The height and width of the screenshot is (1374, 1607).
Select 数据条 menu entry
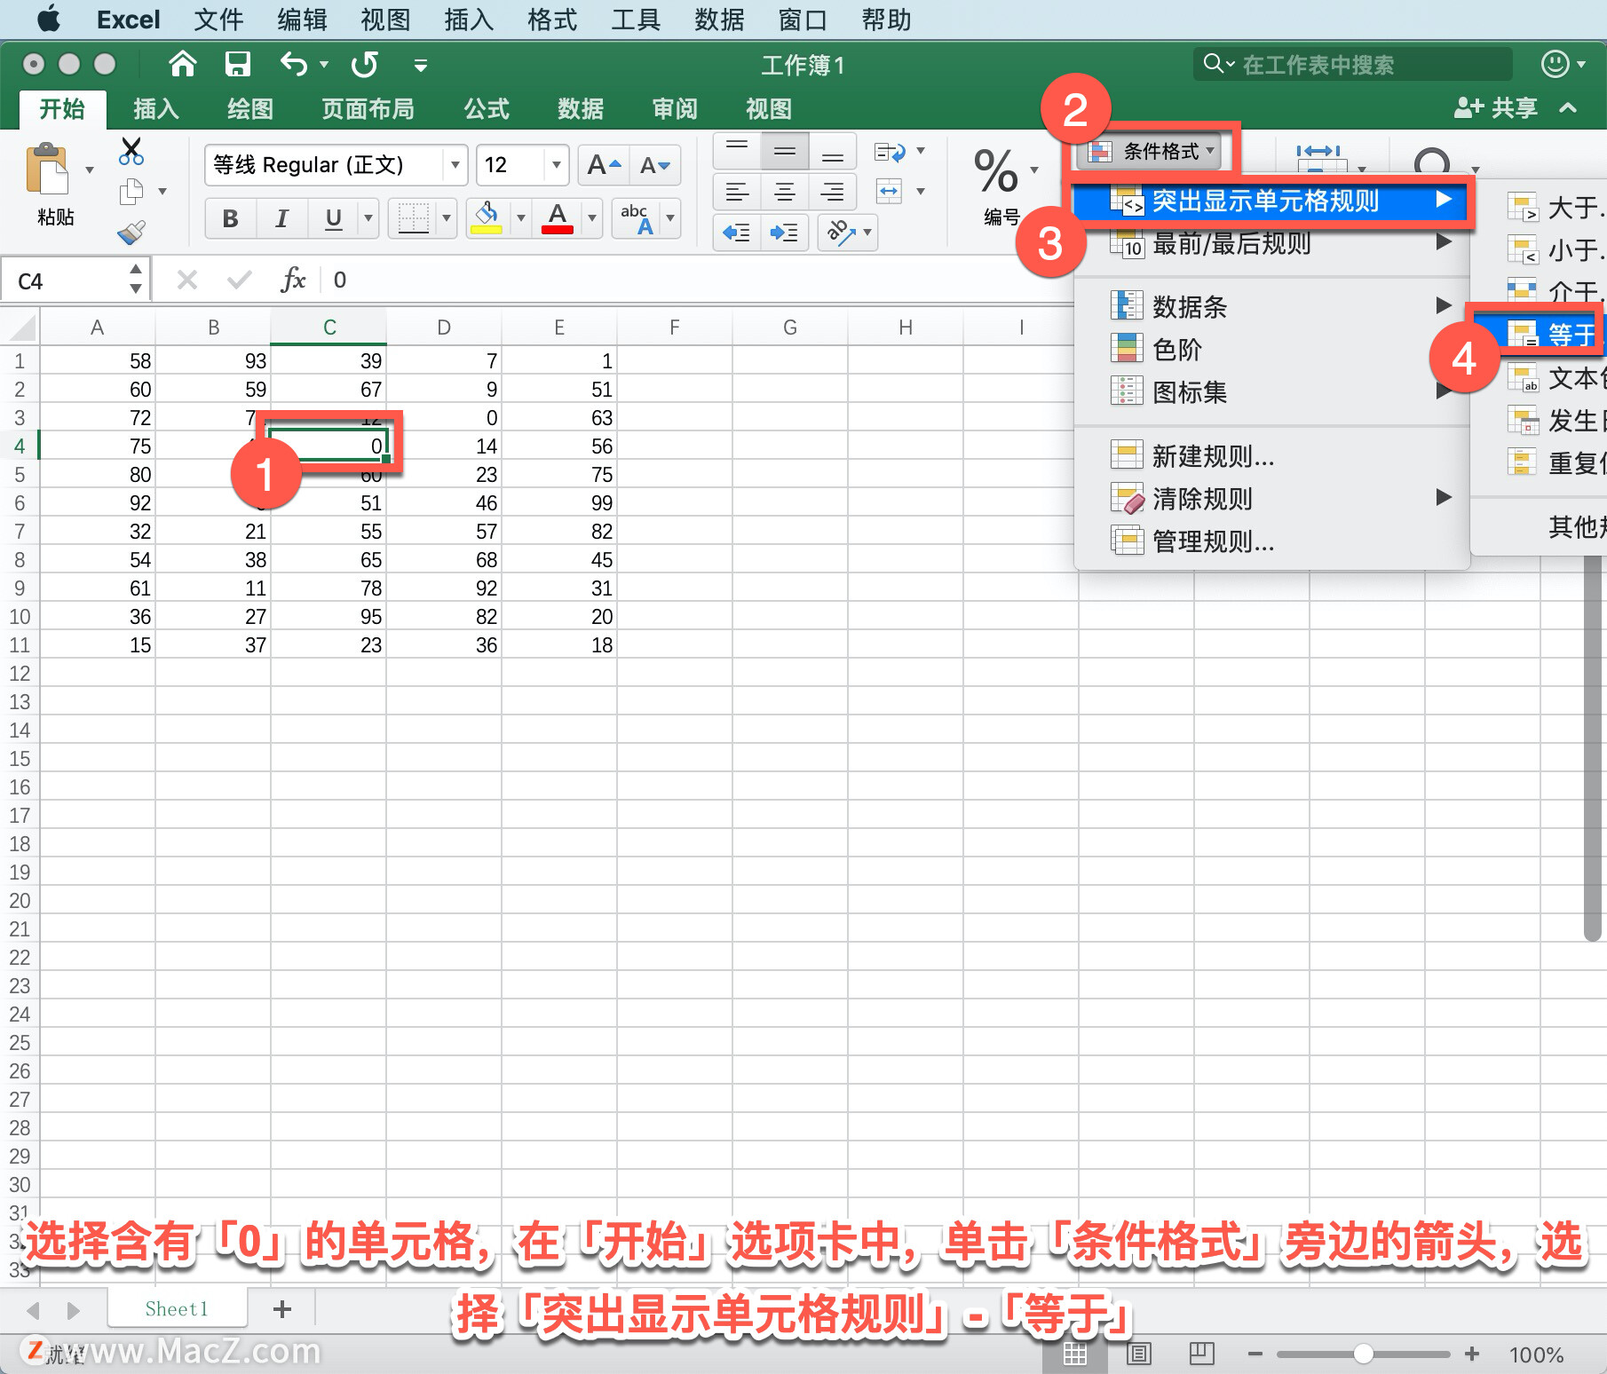pos(1270,307)
